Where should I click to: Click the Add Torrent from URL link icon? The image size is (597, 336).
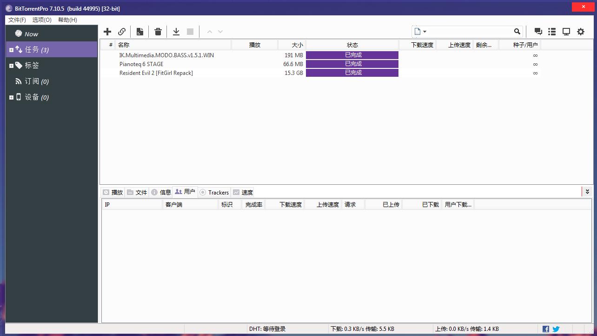coord(122,32)
